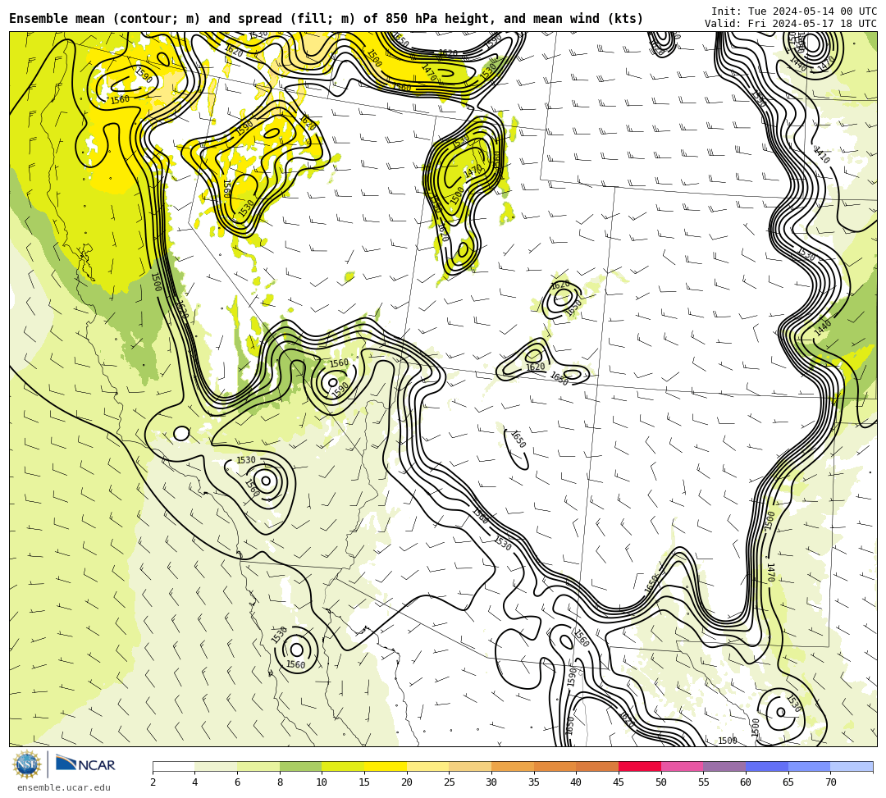
Task: Pick the palest blue swatch right of the 70 tick
Action: (x=852, y=766)
